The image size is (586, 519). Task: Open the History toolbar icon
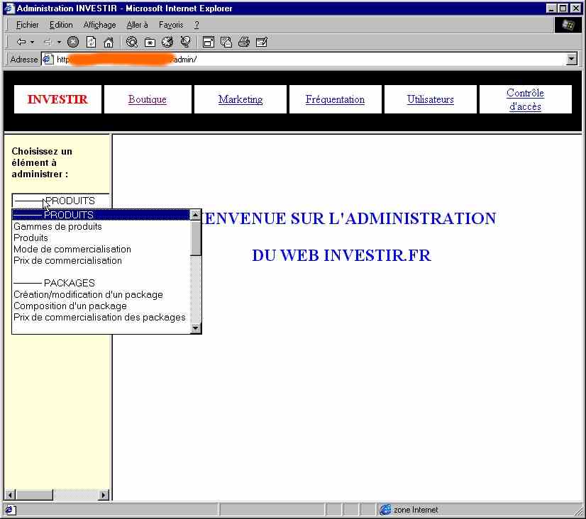(x=167, y=42)
